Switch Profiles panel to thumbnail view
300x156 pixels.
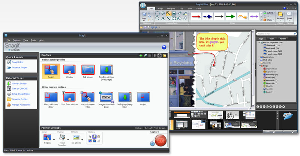click(159, 55)
